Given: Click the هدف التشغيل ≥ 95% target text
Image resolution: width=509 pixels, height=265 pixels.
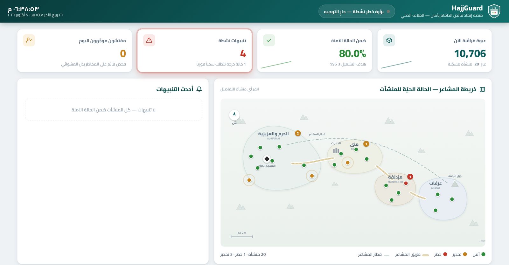Looking at the screenshot, I should click(348, 64).
